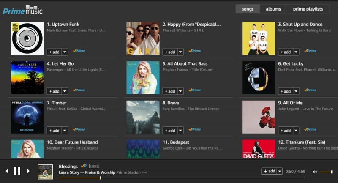Open add options arrow for Happy

[x=180, y=52]
